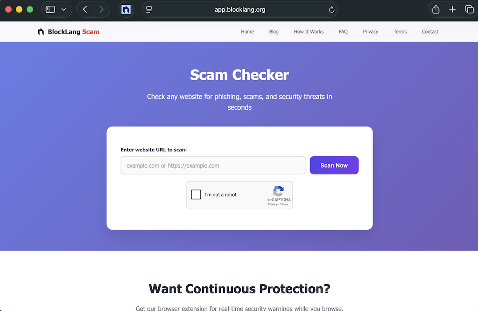Open the Home menu item
Viewport: 478px width, 311px height.
pyautogui.click(x=247, y=32)
